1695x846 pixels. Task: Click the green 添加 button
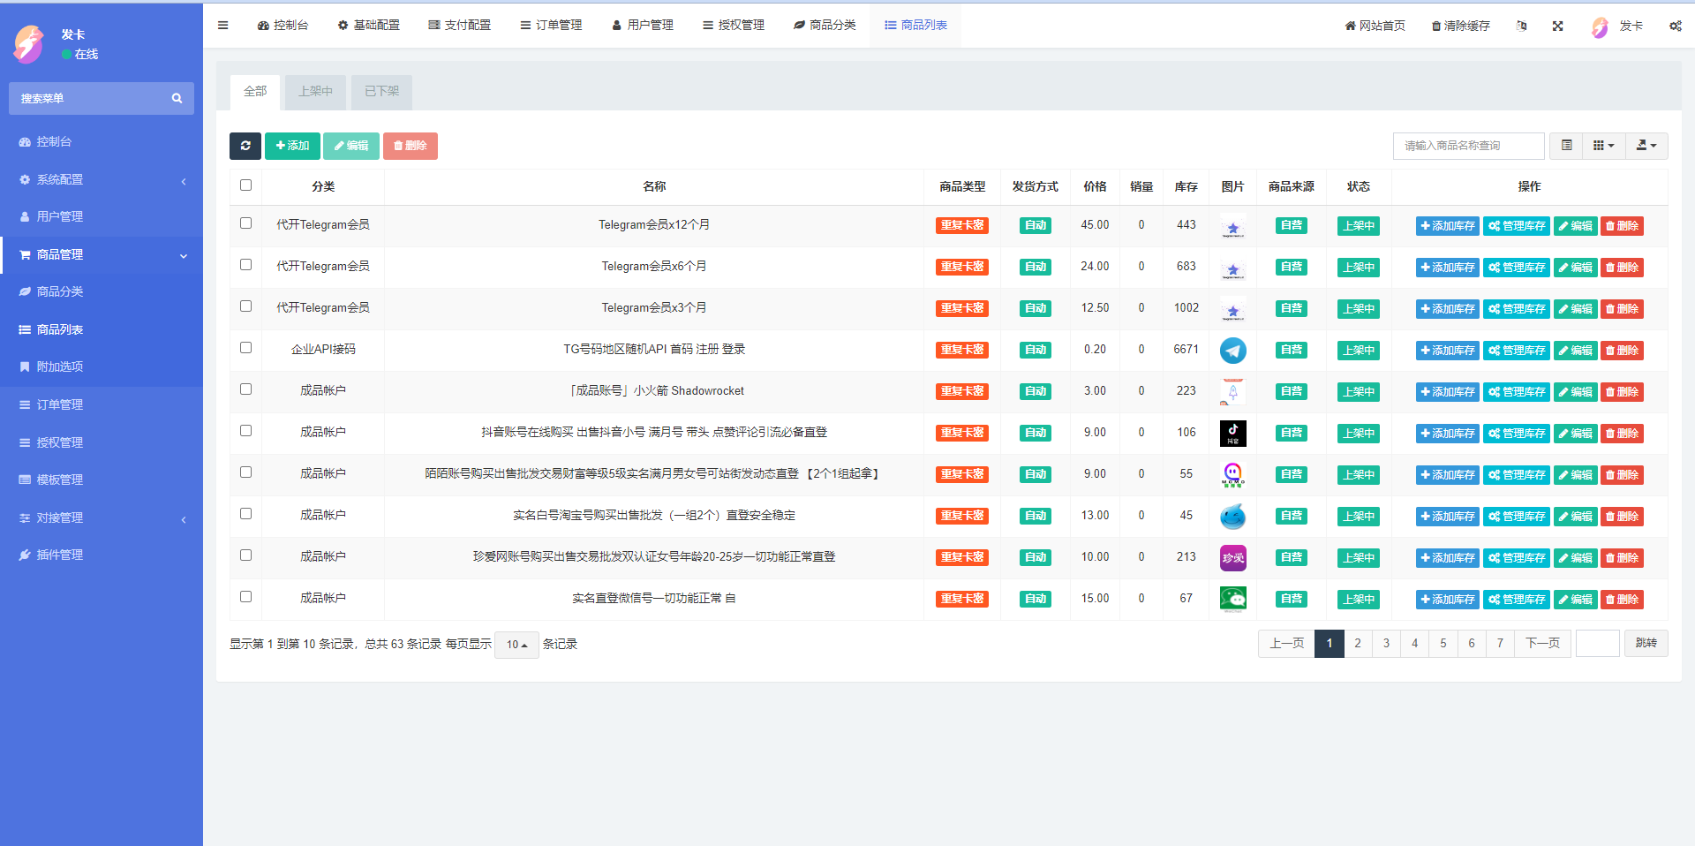292,146
